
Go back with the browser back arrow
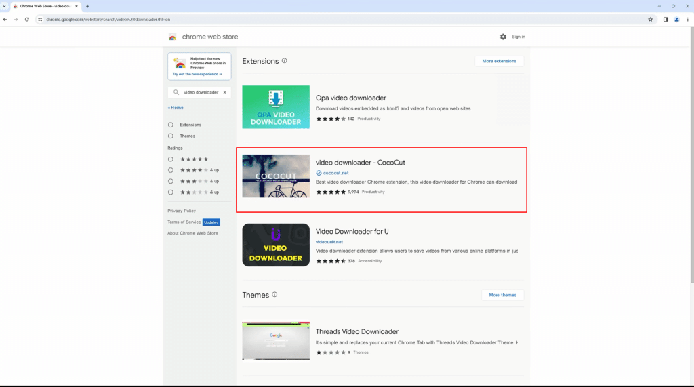(5, 20)
